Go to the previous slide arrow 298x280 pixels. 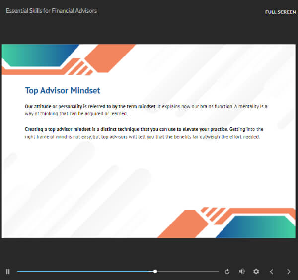[272, 272]
